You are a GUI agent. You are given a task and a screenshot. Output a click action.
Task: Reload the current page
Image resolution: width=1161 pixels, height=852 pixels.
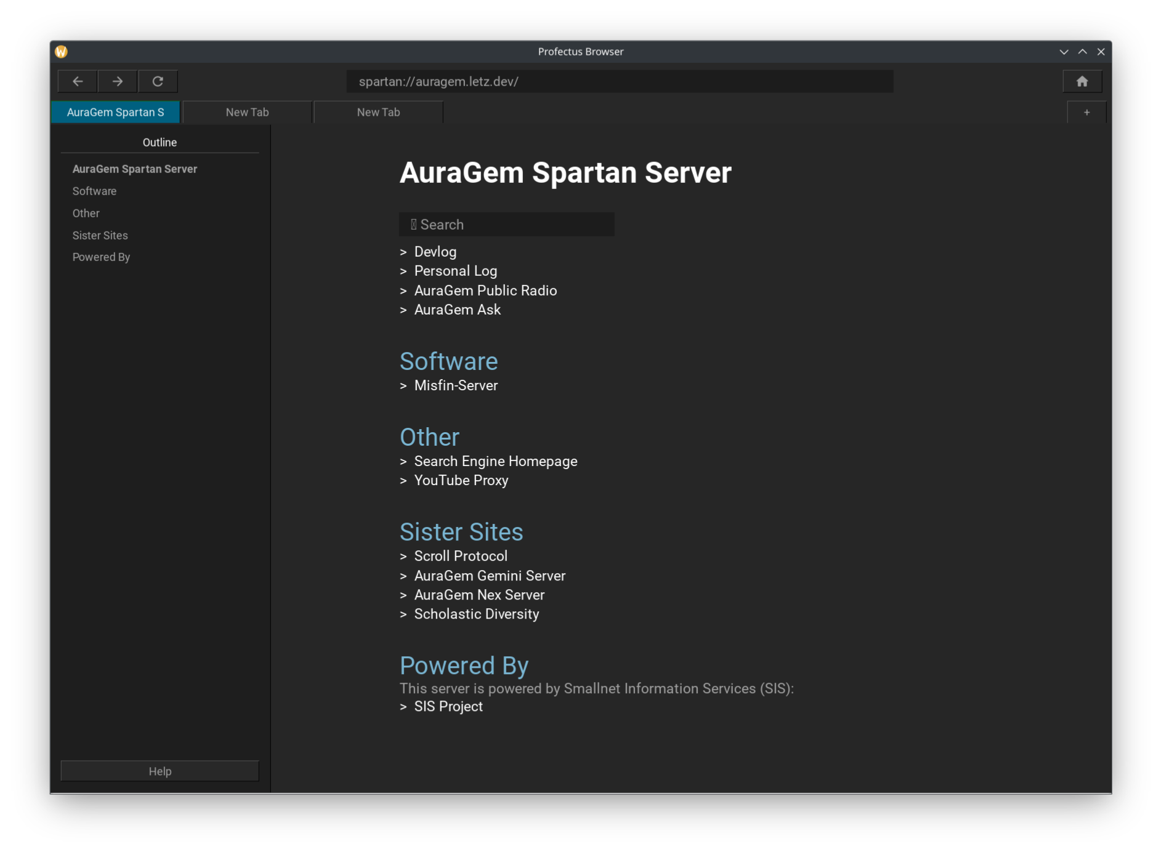pos(158,81)
